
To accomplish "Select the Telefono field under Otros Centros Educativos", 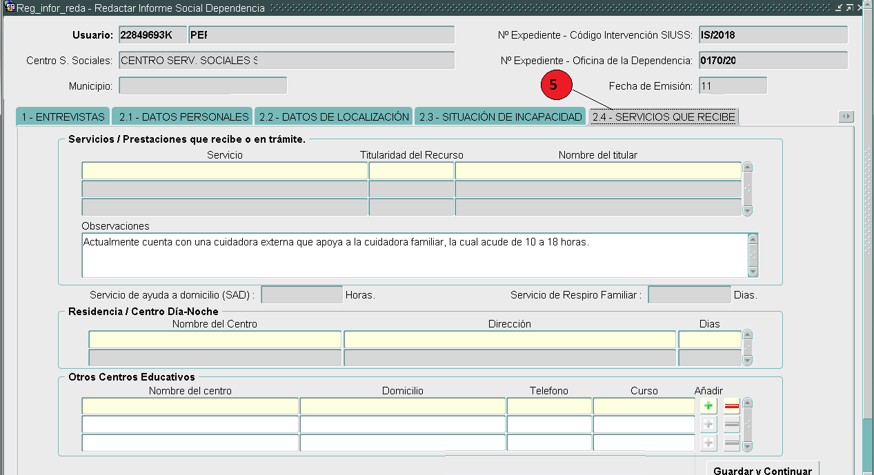I will pos(548,405).
